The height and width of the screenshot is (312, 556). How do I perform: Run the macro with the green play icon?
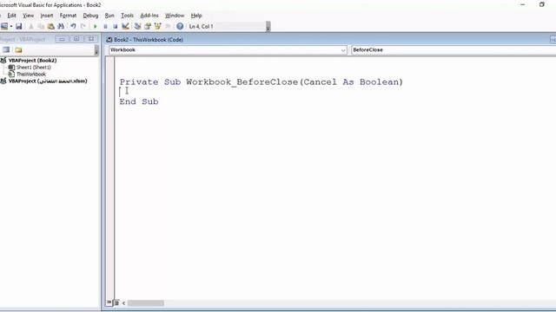[x=95, y=26]
